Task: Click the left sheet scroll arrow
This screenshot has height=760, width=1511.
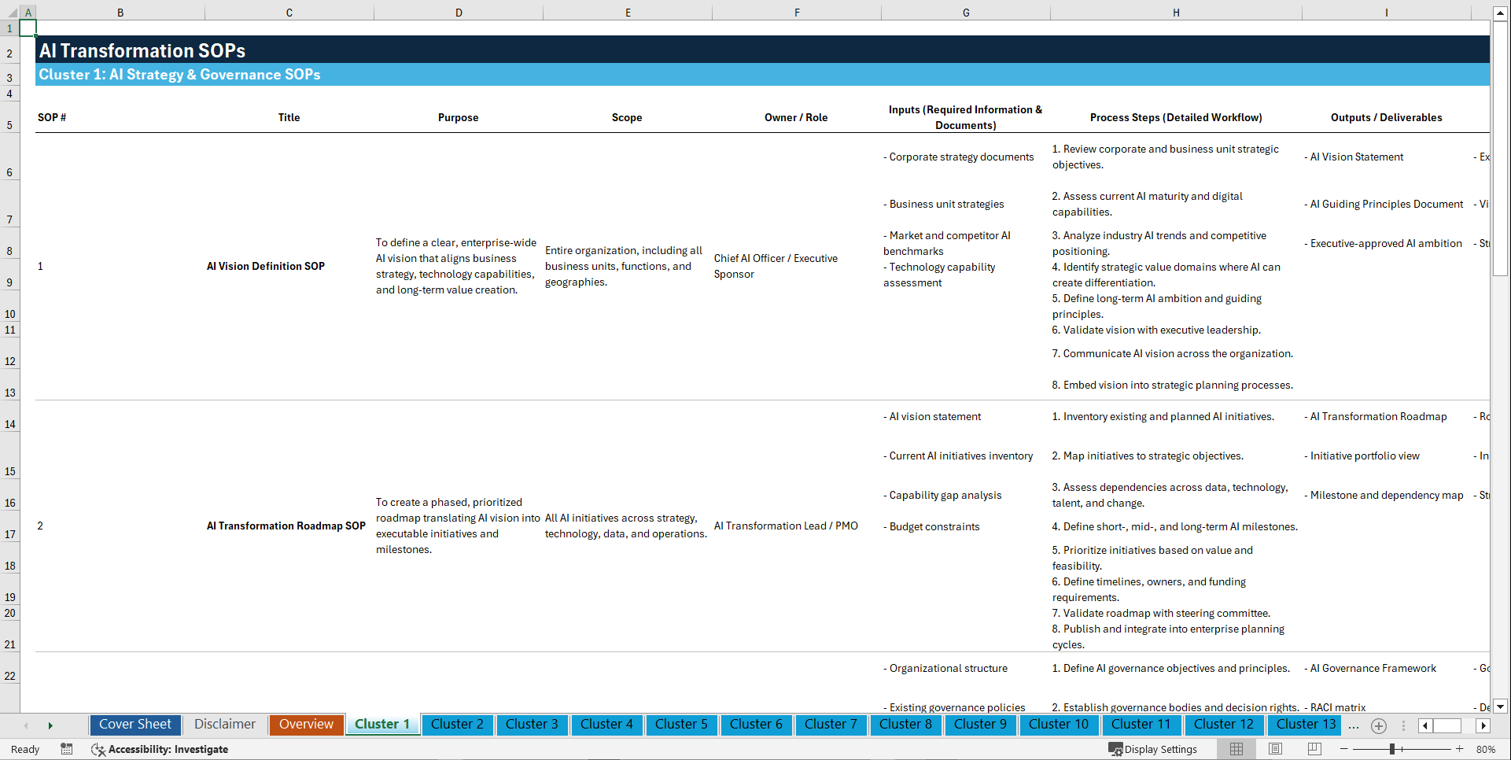Action: 26,725
